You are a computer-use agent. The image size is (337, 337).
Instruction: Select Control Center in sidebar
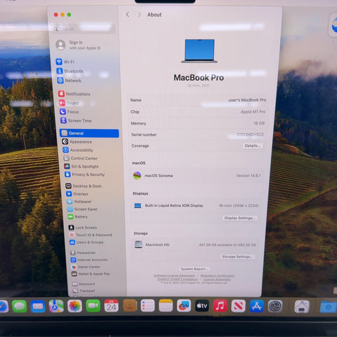[x=81, y=158]
